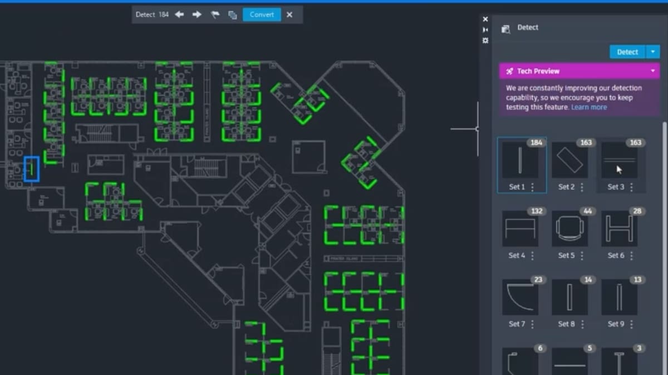Click the copy layers icon beside Convert
Screen dimensions: 668x375
pyautogui.click(x=232, y=15)
